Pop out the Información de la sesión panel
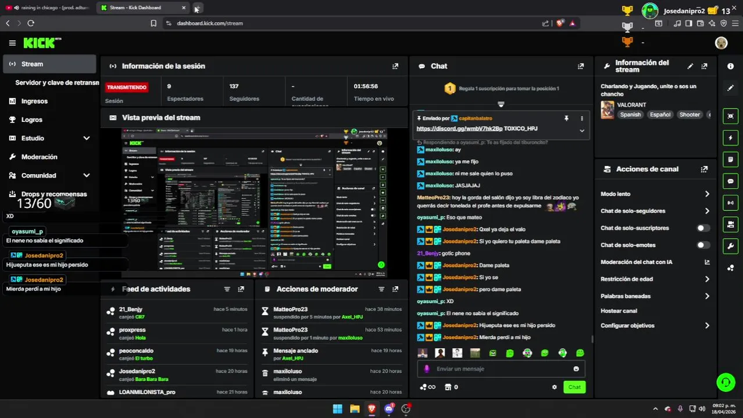This screenshot has width=743, height=418. (395, 66)
